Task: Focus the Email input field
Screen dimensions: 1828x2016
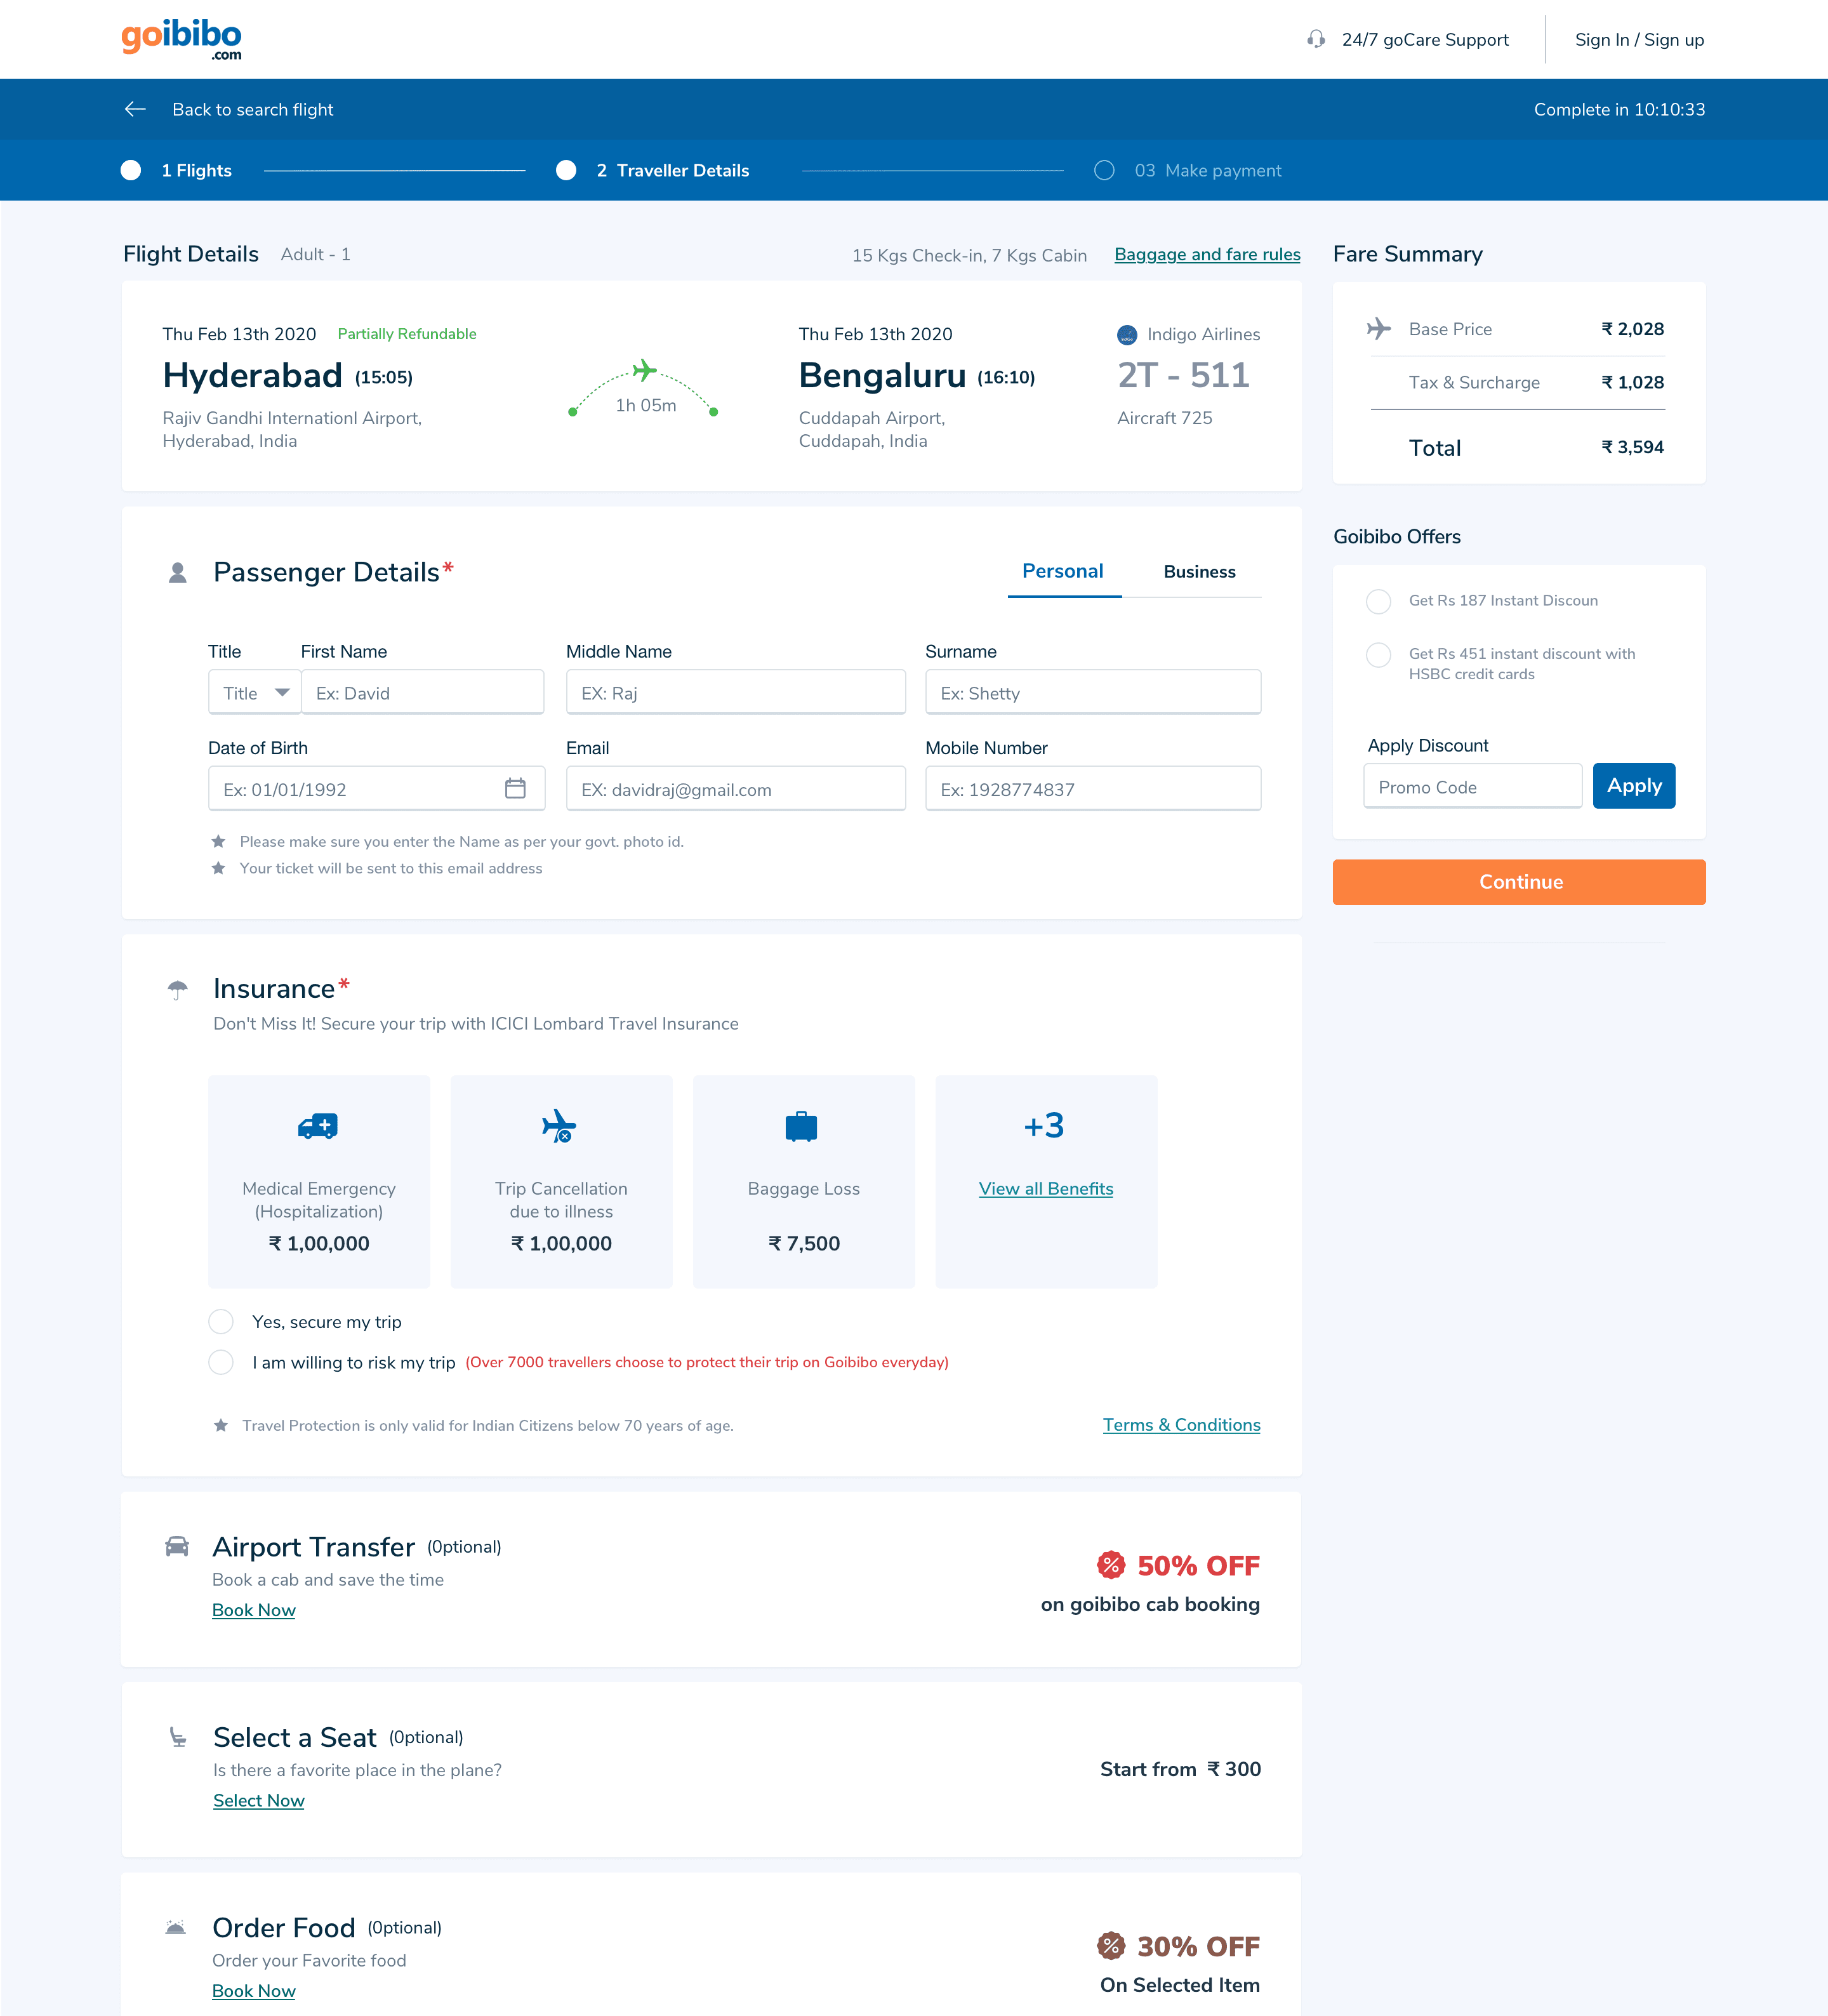Action: tap(736, 788)
